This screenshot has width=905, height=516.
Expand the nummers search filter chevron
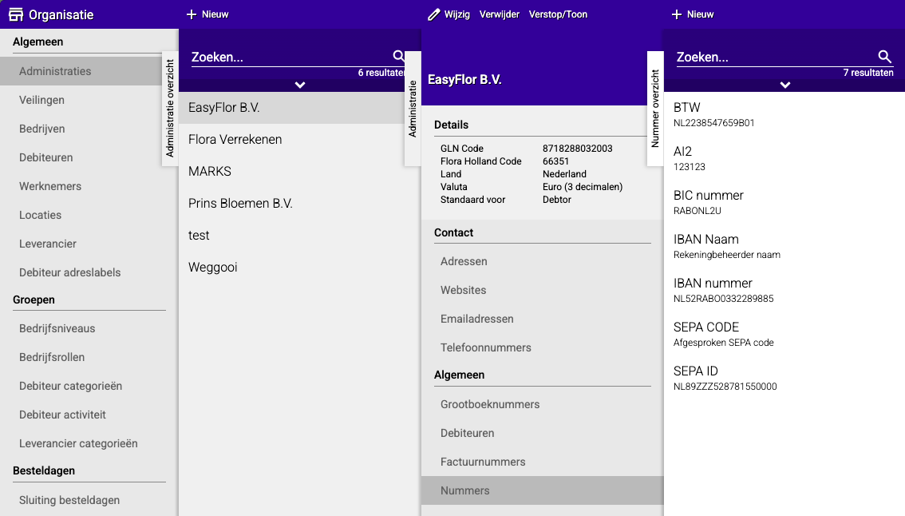point(785,85)
